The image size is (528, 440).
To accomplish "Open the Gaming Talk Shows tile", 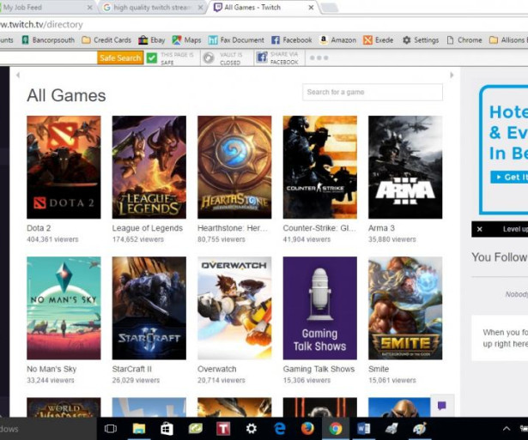I will pos(320,308).
